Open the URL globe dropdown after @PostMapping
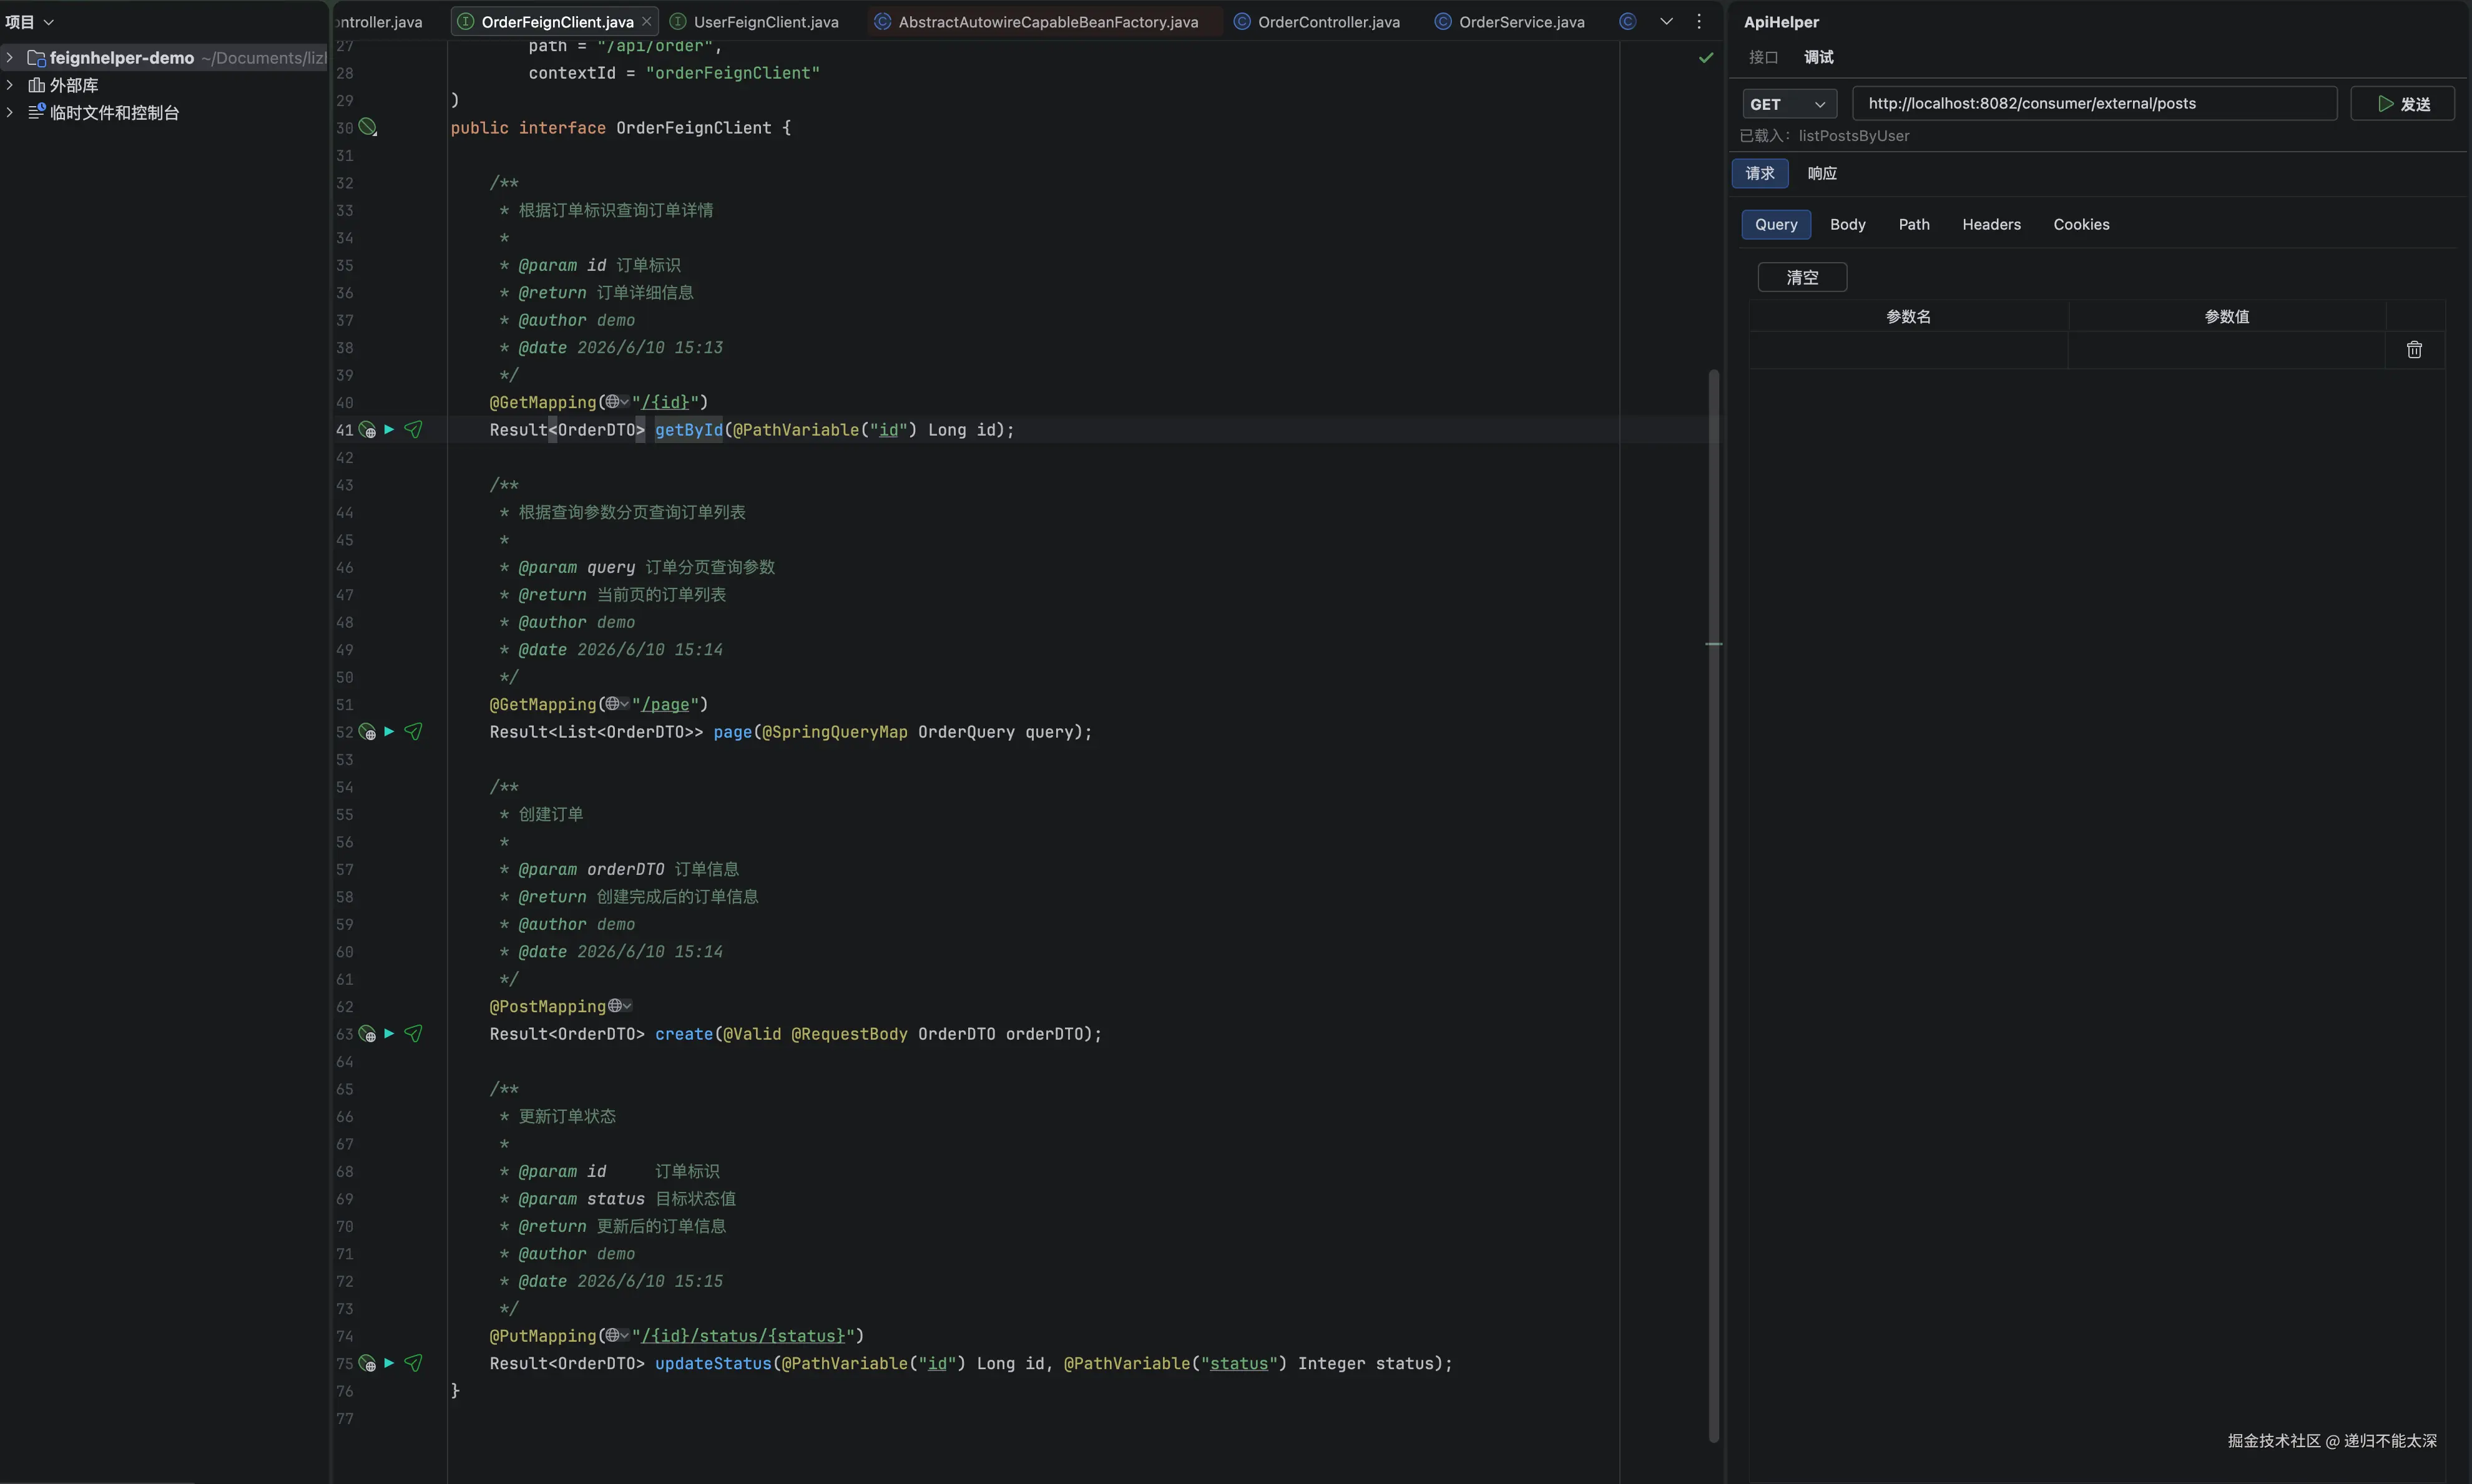This screenshot has height=1484, width=2472. (x=620, y=1005)
